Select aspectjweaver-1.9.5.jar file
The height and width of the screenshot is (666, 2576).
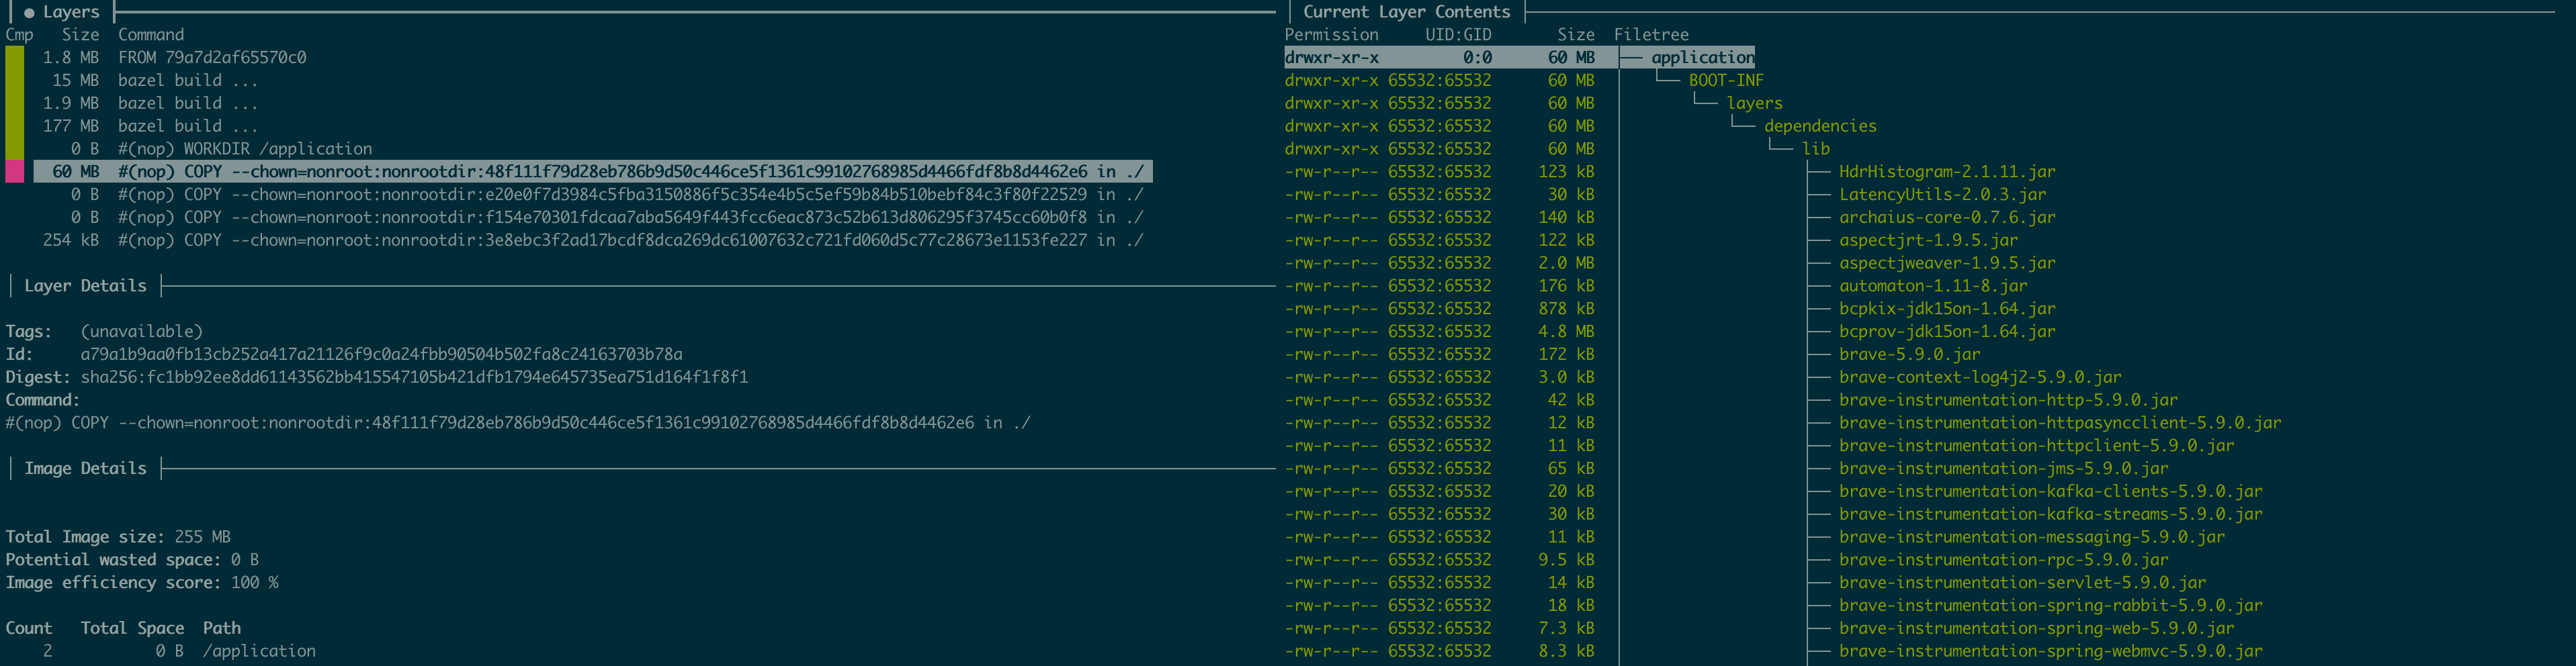point(1947,264)
